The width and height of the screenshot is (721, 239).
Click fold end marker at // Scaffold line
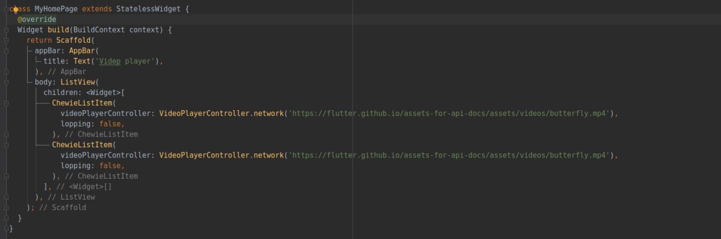pos(6,208)
